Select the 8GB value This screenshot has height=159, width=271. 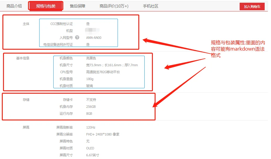coord(89,114)
